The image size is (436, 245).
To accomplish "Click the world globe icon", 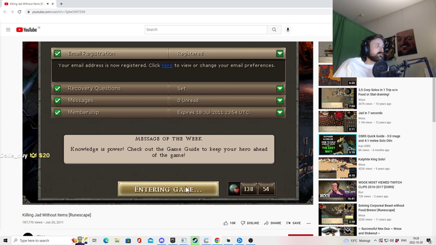I will [234, 189].
